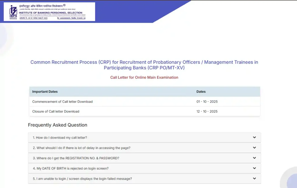Image resolution: width=297 pixels, height=188 pixels.
Task: Expand "What should I do if there is lot of delay"
Action: 82,148
